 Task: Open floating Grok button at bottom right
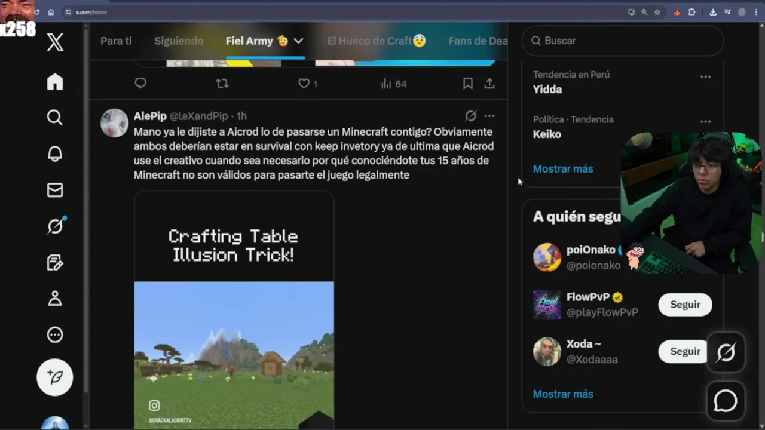pos(726,353)
